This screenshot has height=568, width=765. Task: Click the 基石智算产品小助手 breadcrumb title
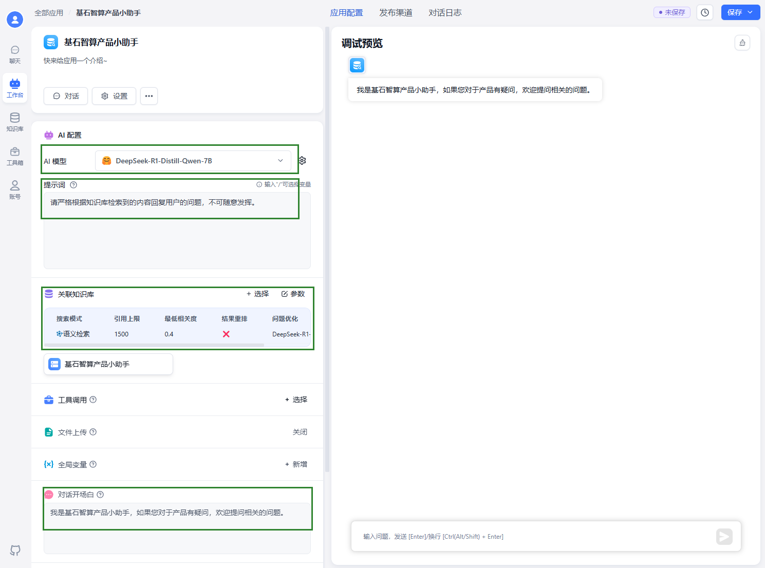(x=108, y=13)
